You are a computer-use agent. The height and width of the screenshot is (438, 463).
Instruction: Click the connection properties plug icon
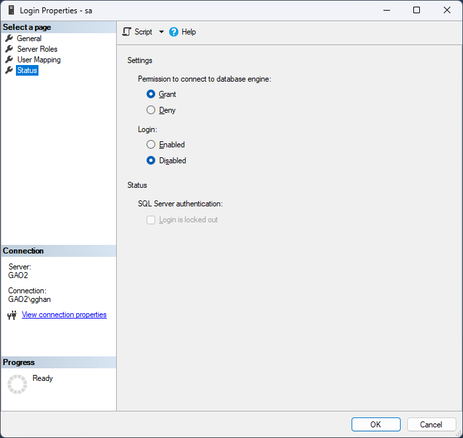[x=12, y=315]
